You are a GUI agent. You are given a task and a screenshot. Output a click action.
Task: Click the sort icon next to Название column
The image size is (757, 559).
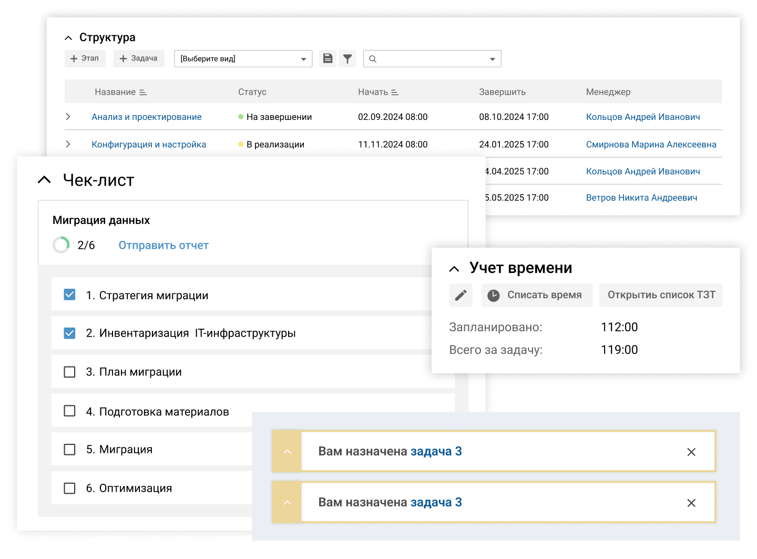click(142, 92)
